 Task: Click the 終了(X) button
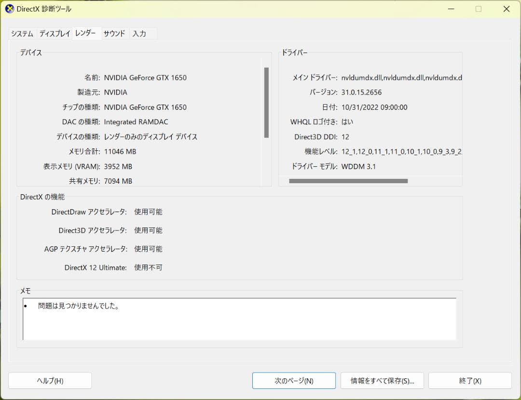tap(470, 380)
